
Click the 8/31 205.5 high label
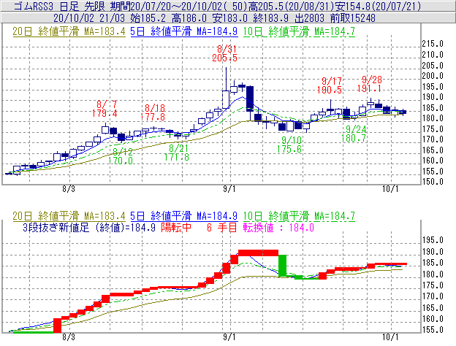(x=224, y=53)
